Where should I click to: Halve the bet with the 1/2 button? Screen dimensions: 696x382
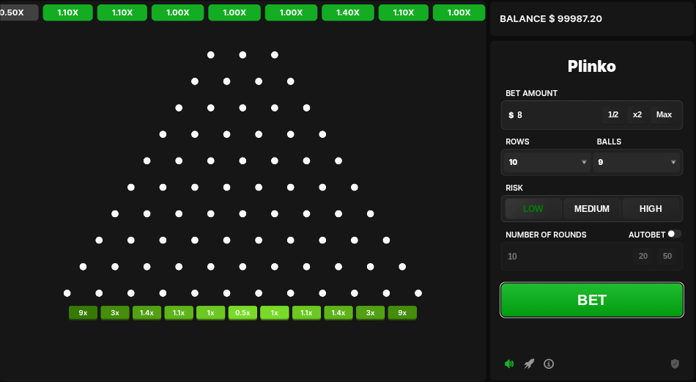coord(613,114)
